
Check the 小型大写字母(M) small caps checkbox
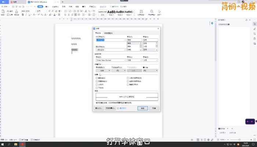click(x=128, y=78)
